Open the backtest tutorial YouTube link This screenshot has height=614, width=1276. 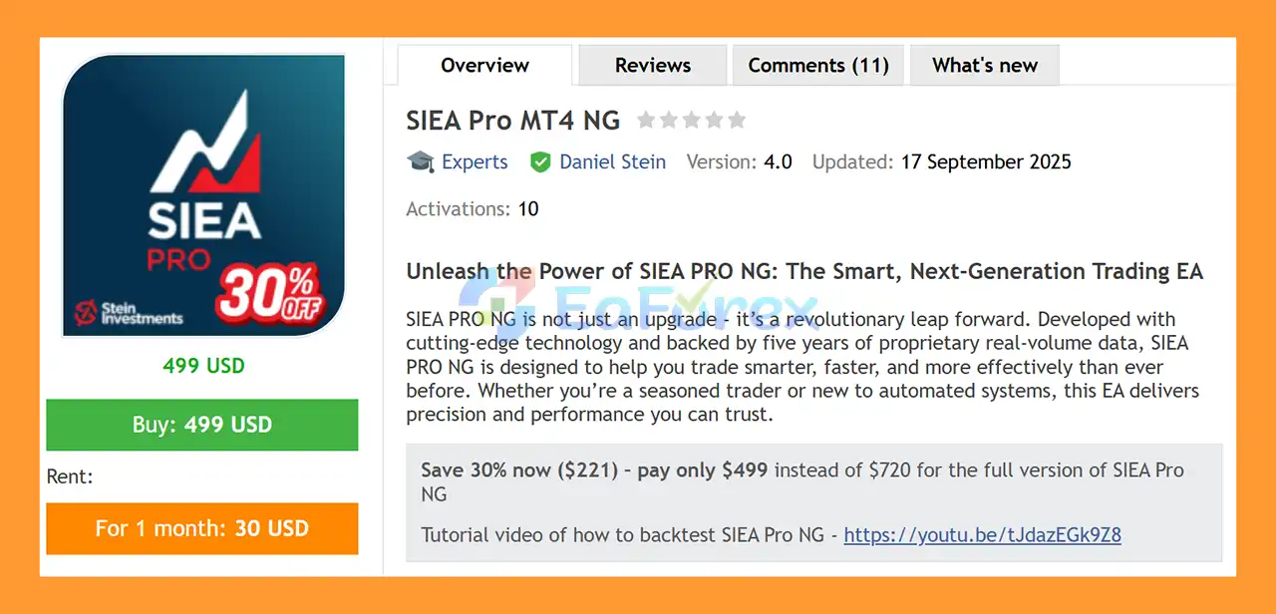[x=981, y=535]
